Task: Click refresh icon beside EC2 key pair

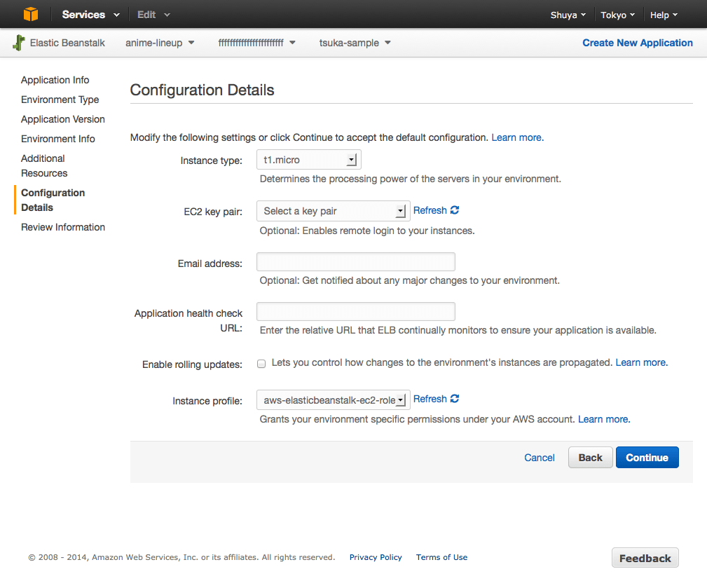Action: [455, 210]
